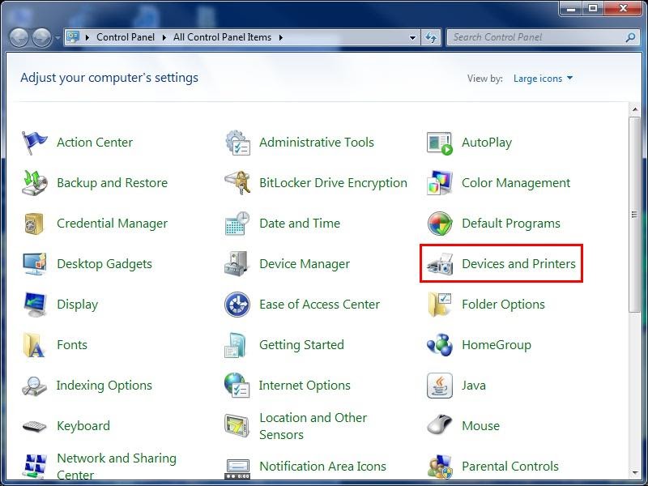Screen dimensions: 648x486
Task: Open the Network and Sharing Center icon
Action: click(x=34, y=467)
